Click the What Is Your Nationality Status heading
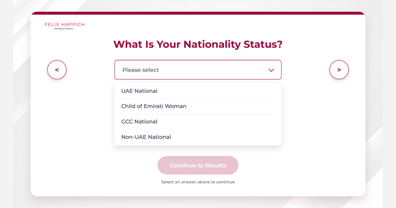The image size is (396, 208). point(198,44)
